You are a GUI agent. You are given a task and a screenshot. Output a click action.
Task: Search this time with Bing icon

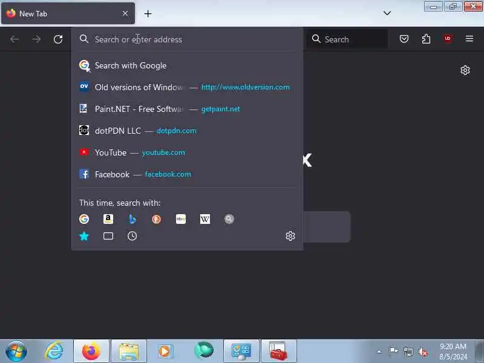[x=132, y=219]
